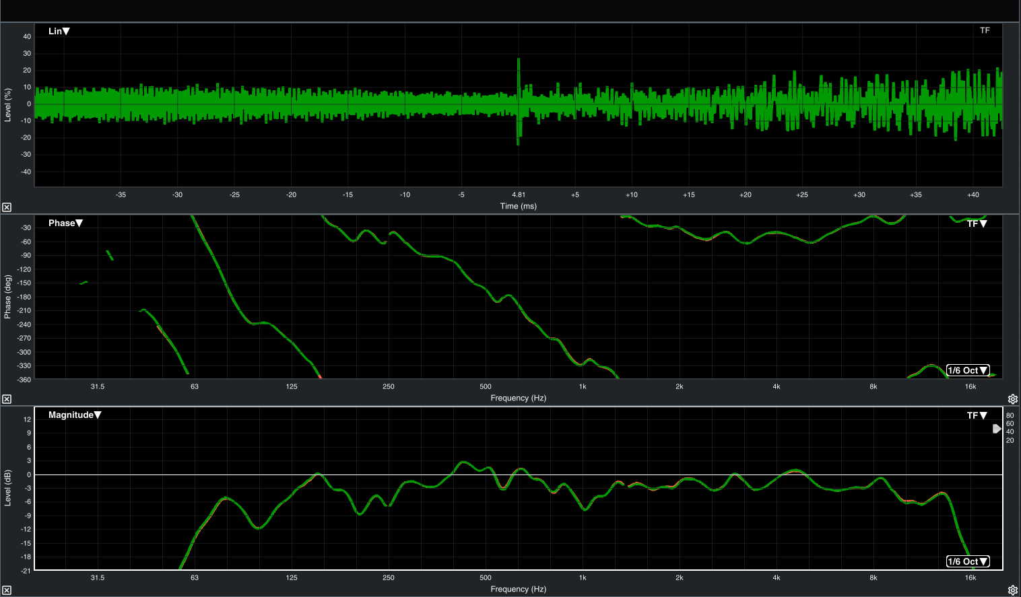The height and width of the screenshot is (597, 1021).
Task: Open the magnitude plot settings gear
Action: point(1012,590)
